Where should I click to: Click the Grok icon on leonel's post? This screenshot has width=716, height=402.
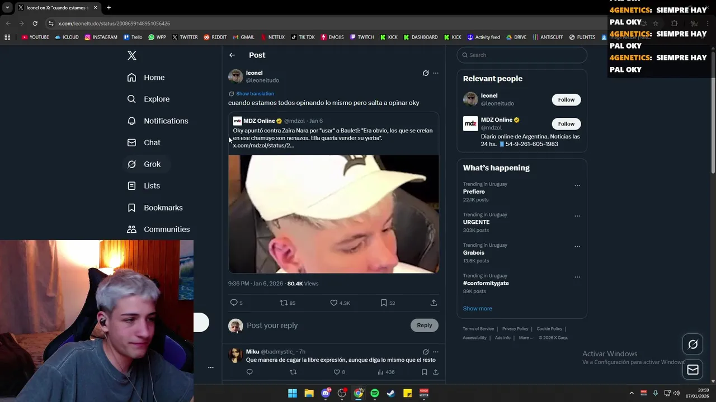coord(426,73)
